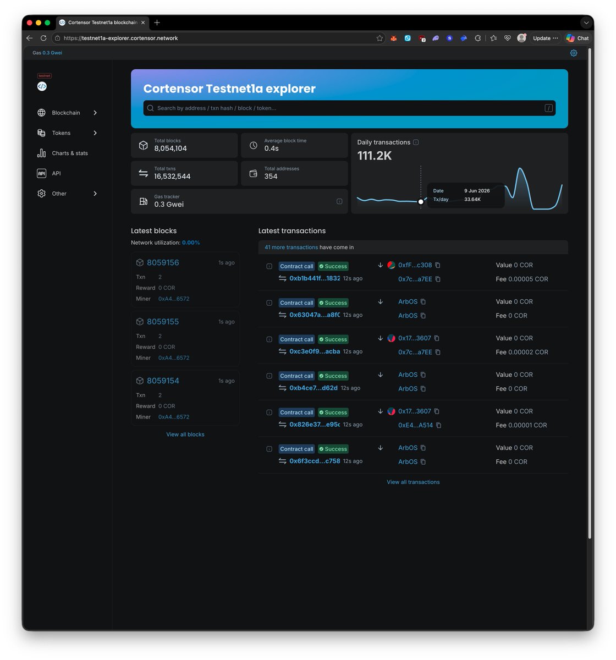
Task: Click View all transactions link
Action: point(413,482)
